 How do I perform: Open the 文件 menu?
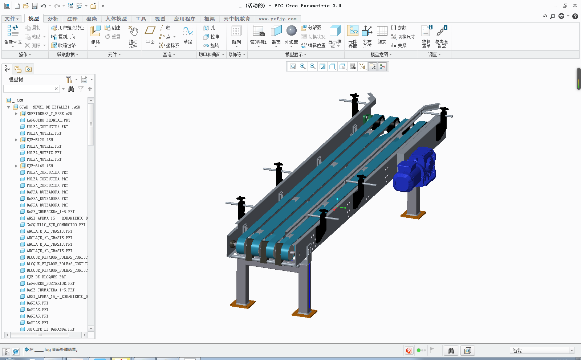[12, 19]
